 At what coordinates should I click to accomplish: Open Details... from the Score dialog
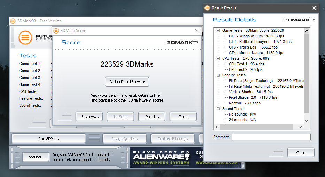pos(152,117)
